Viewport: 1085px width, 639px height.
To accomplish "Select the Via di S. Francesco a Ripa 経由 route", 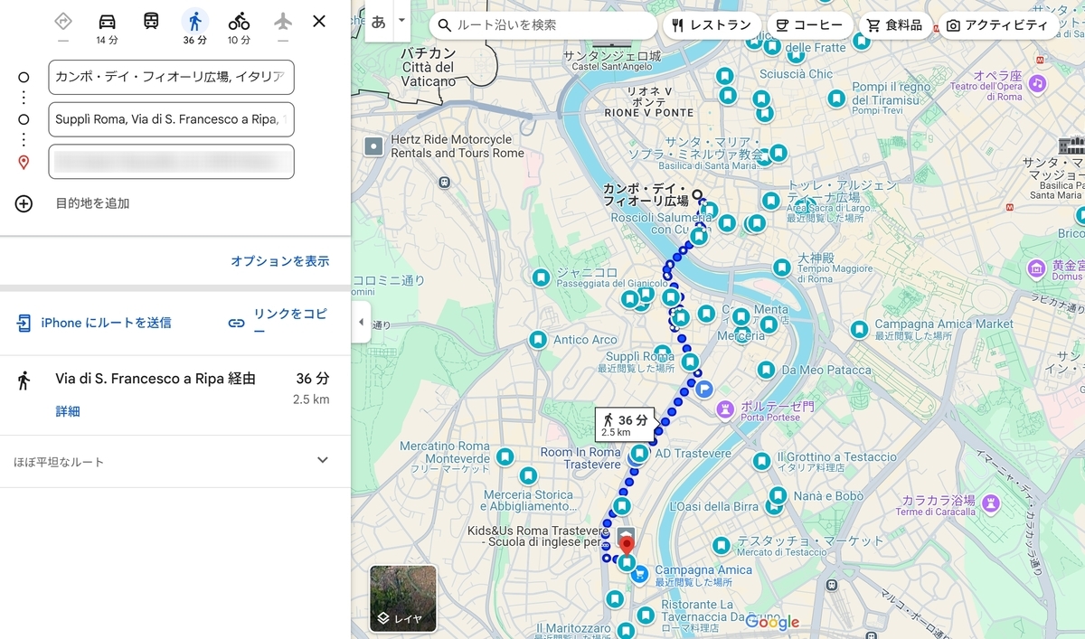I will (175, 395).
